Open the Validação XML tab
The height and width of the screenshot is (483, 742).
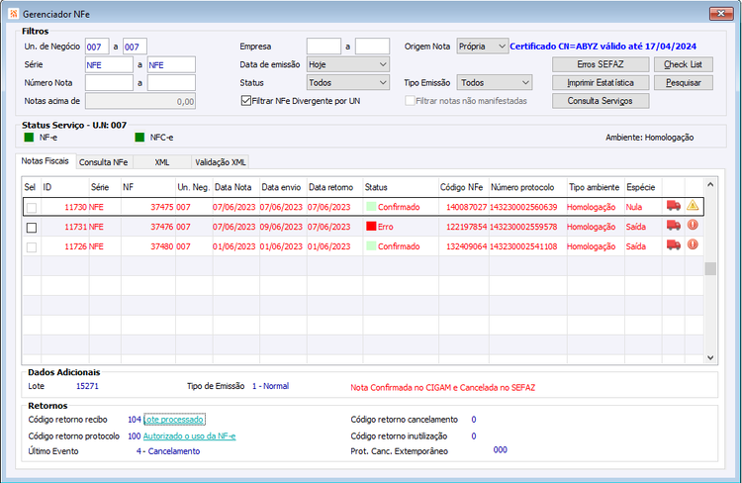221,162
